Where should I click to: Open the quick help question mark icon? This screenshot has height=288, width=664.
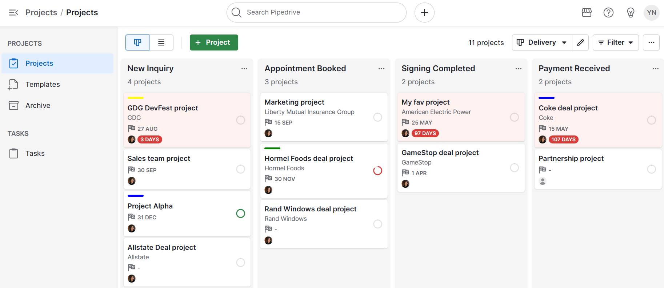point(608,12)
